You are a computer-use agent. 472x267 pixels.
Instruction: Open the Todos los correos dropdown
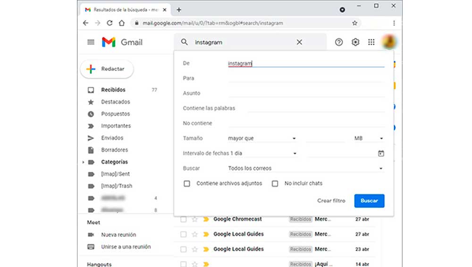point(306,168)
